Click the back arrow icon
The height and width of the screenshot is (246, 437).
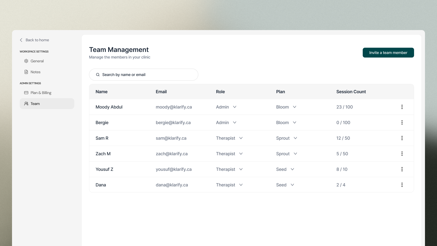click(x=21, y=40)
